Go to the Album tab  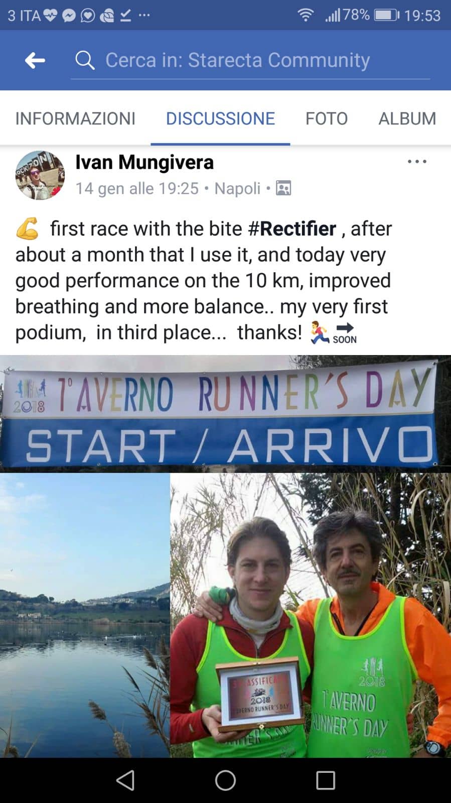click(x=407, y=119)
